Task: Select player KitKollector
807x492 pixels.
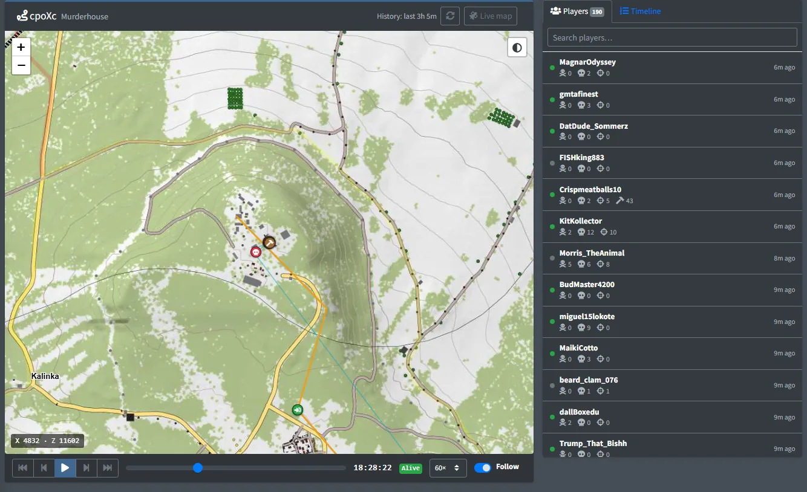Action: [x=673, y=227]
